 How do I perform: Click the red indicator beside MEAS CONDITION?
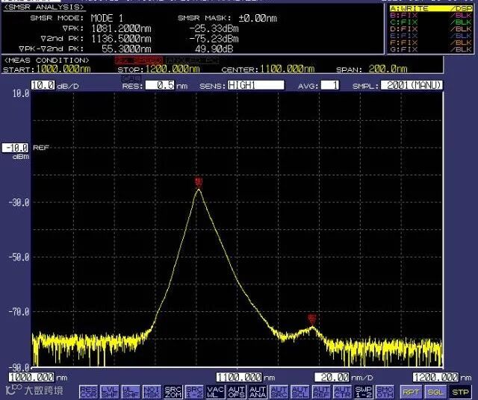[x=139, y=60]
